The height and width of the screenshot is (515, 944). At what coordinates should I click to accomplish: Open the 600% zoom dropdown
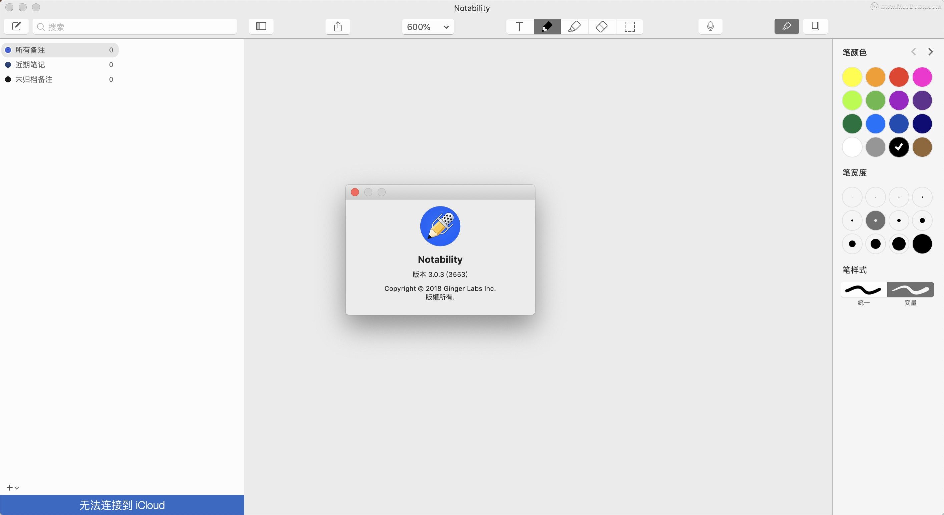coord(428,27)
